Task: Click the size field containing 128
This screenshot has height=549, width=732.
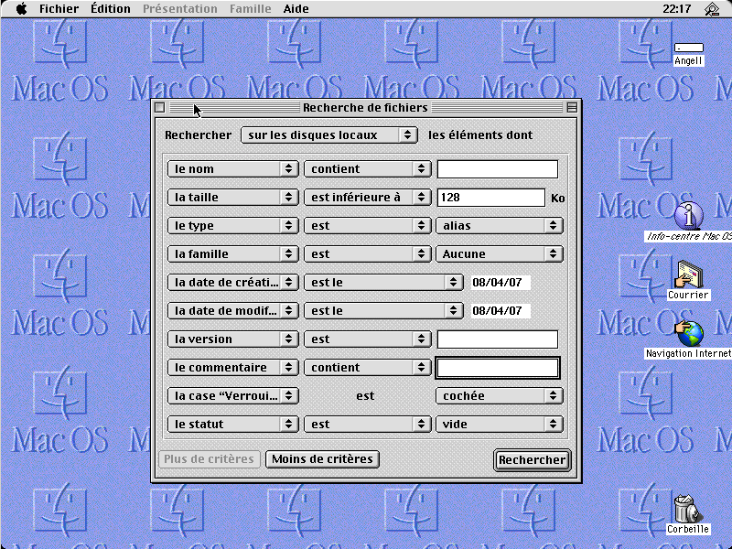Action: [490, 198]
